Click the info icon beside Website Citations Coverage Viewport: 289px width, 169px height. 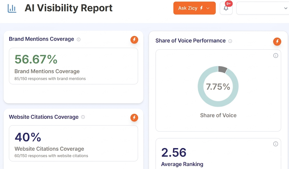click(83, 117)
